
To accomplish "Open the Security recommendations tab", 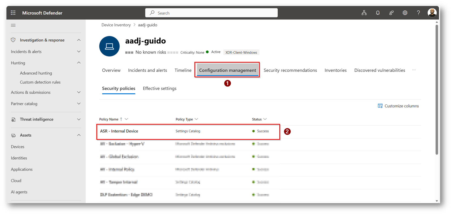I will (290, 70).
